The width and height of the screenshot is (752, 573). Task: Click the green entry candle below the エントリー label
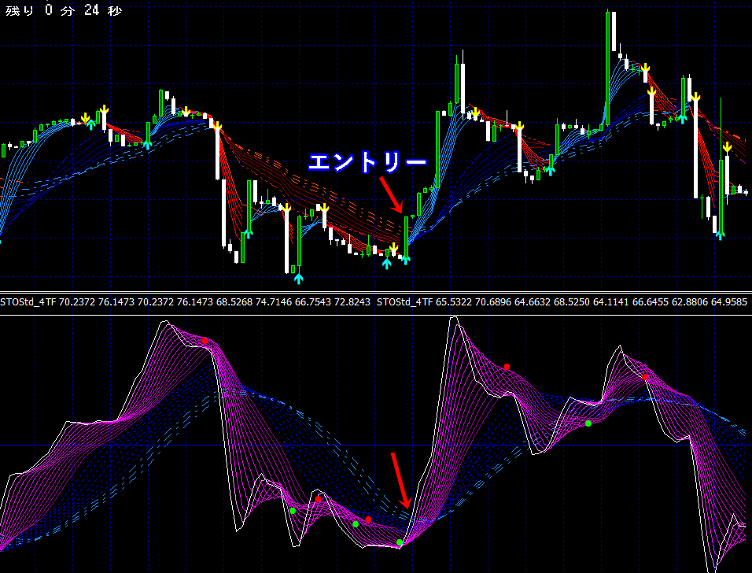pos(406,236)
